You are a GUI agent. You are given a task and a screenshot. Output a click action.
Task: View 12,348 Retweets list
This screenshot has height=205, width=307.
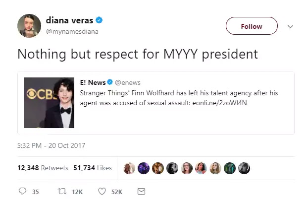[x=43, y=168]
